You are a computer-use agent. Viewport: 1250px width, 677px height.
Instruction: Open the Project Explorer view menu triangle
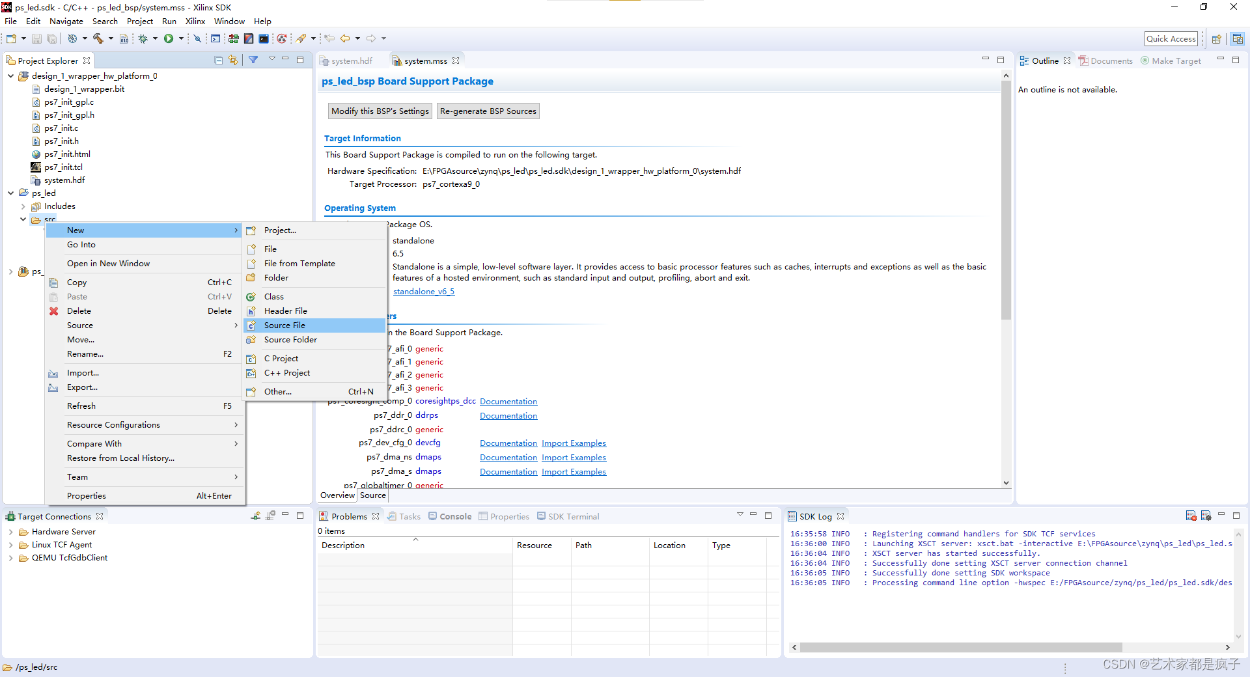(x=272, y=59)
